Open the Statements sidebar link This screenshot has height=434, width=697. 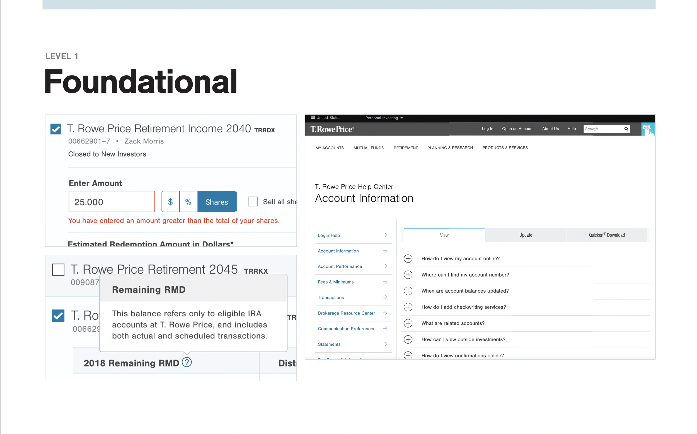click(329, 344)
